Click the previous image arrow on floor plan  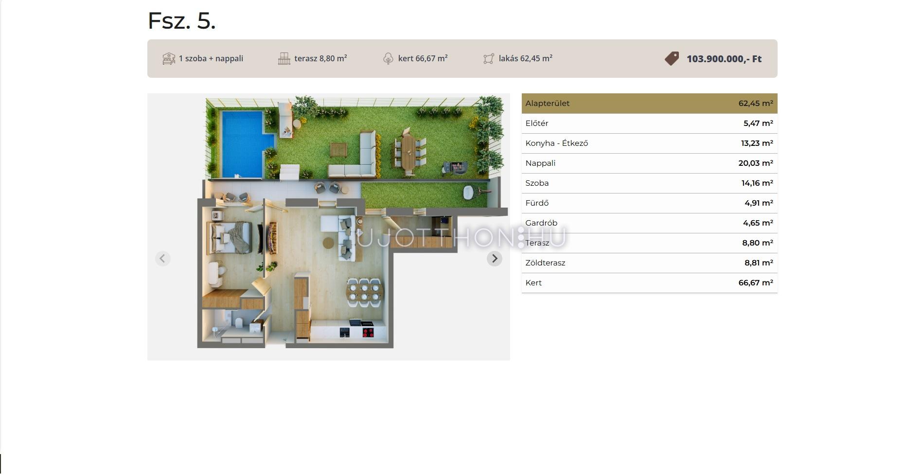click(x=163, y=259)
